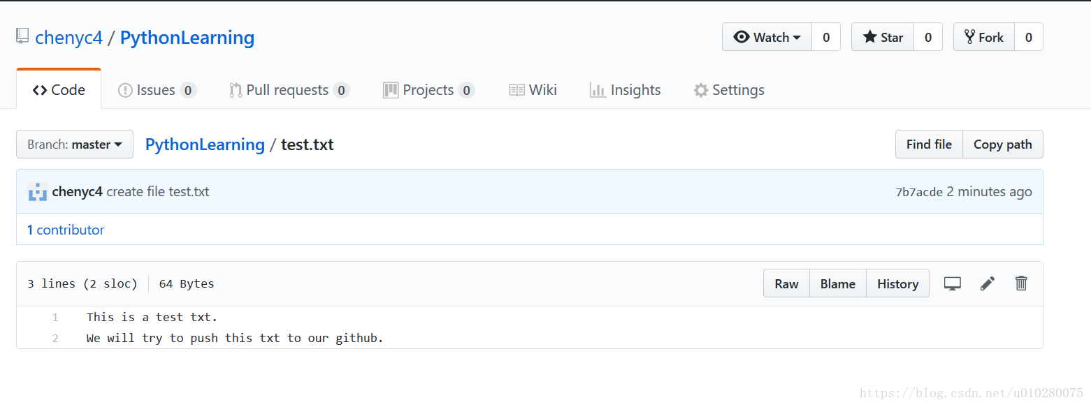1091x407 pixels.
Task: Go to chenyc4 owner profile link
Action: [x=68, y=38]
